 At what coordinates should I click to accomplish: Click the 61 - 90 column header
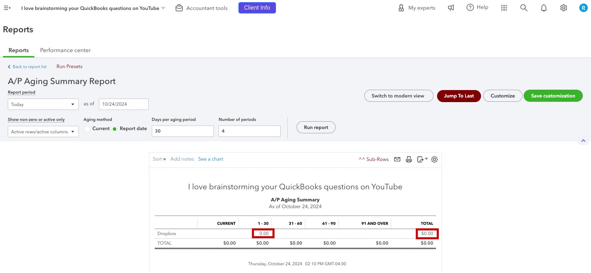[x=329, y=223]
